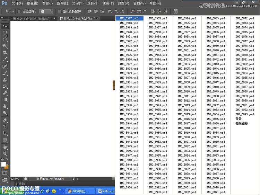Select the Eraser tool
The width and height of the screenshot is (260, 195).
pos(5,93)
